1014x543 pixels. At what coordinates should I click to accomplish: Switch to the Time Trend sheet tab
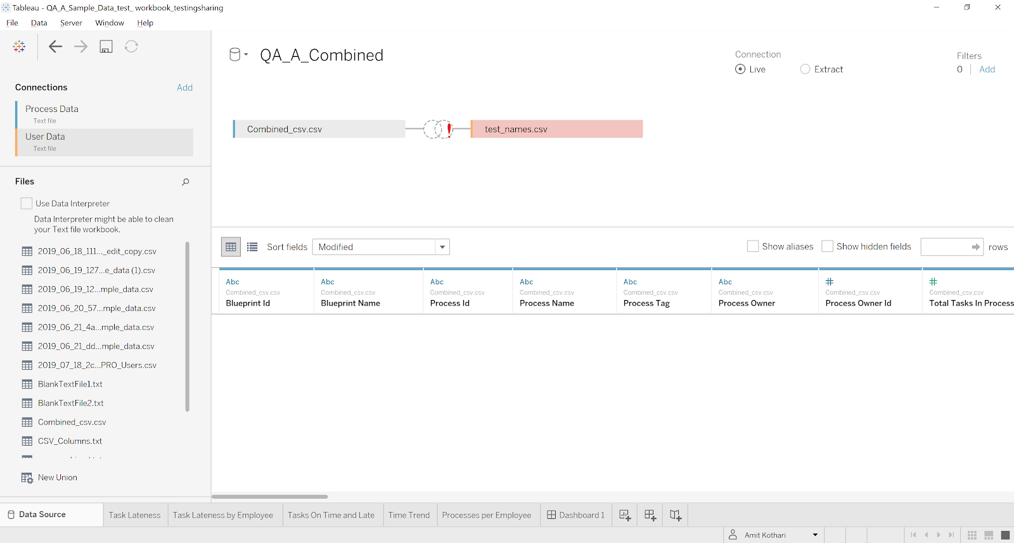tap(409, 515)
